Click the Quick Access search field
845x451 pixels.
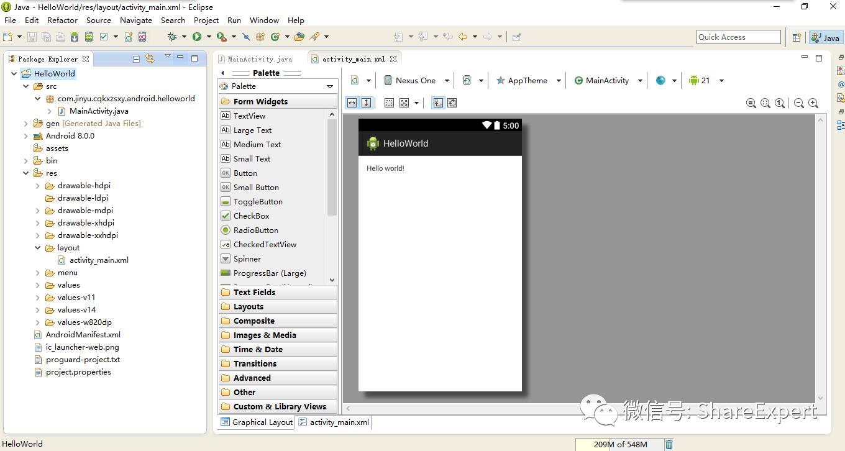(x=738, y=37)
